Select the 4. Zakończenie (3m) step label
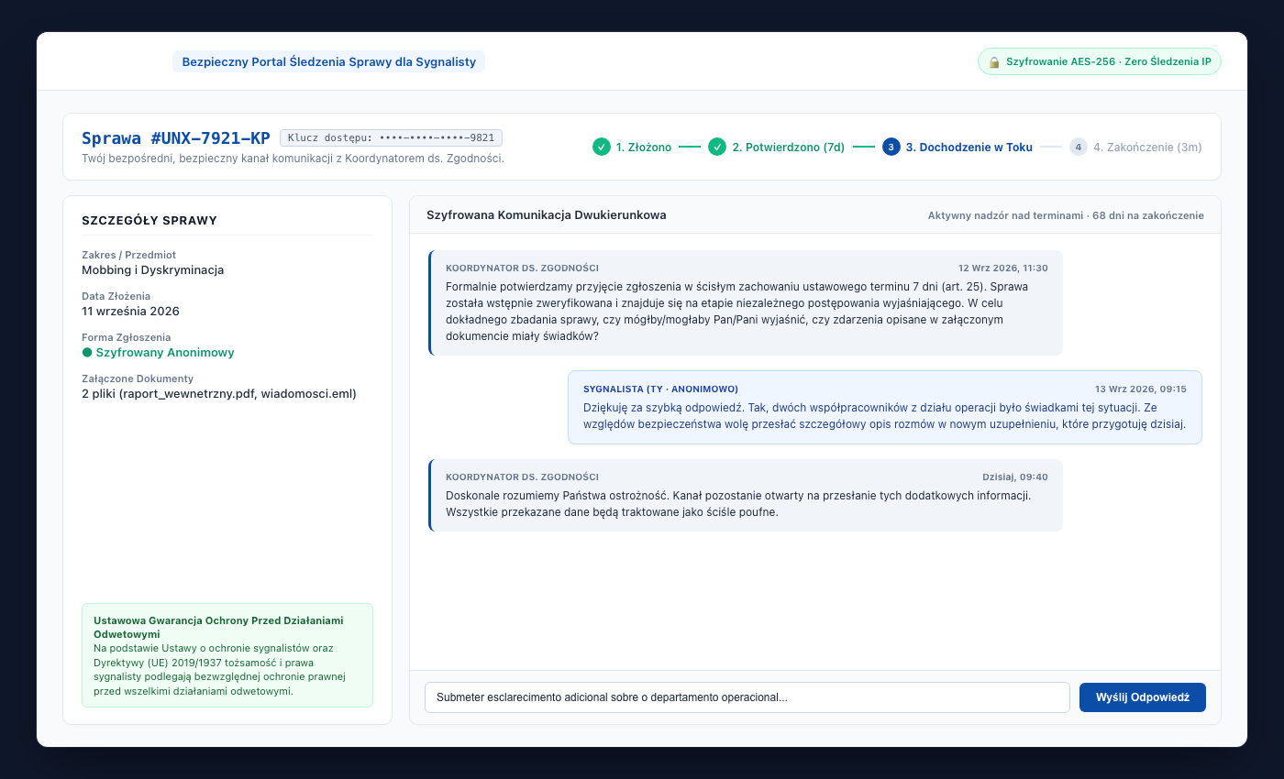This screenshot has width=1284, height=779. (1147, 147)
